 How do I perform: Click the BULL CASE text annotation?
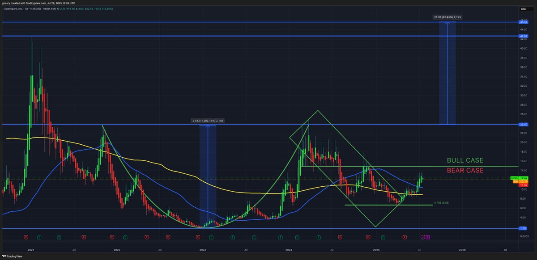[465, 160]
